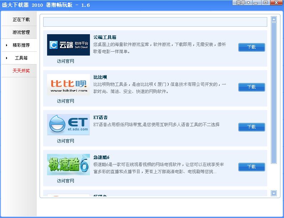
Task: Click the scrollbar up arrow
Action: [x=274, y=19]
